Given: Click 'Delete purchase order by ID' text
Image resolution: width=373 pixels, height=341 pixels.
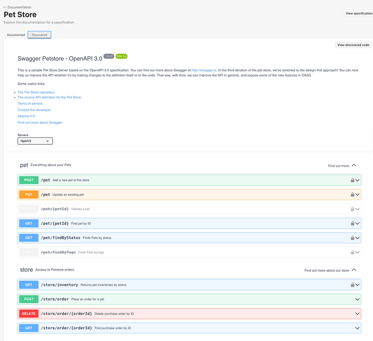Looking at the screenshot, I should [114, 313].
